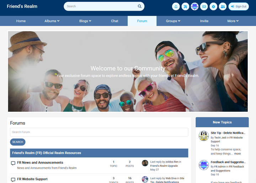This screenshot has width=256, height=183.
Task: Open the settings gear icon
Action: click(213, 6)
